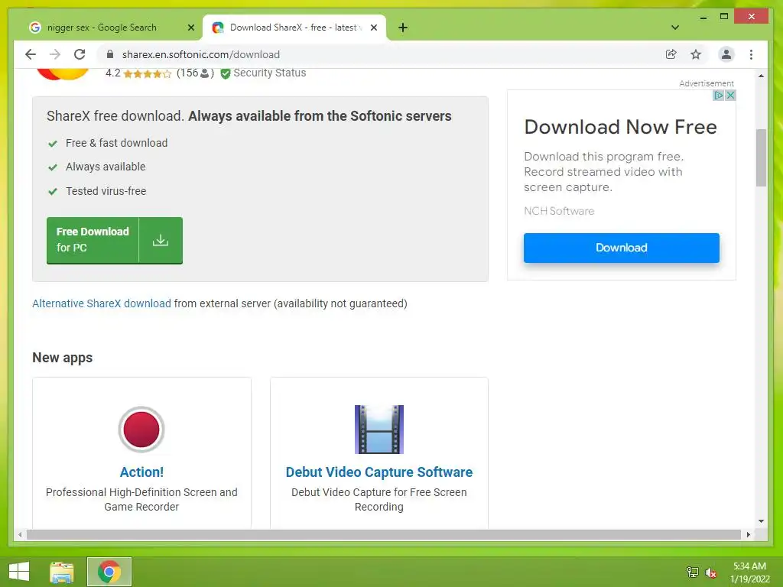Open the Alternative ShareX download link
The width and height of the screenshot is (783, 587).
pos(102,303)
